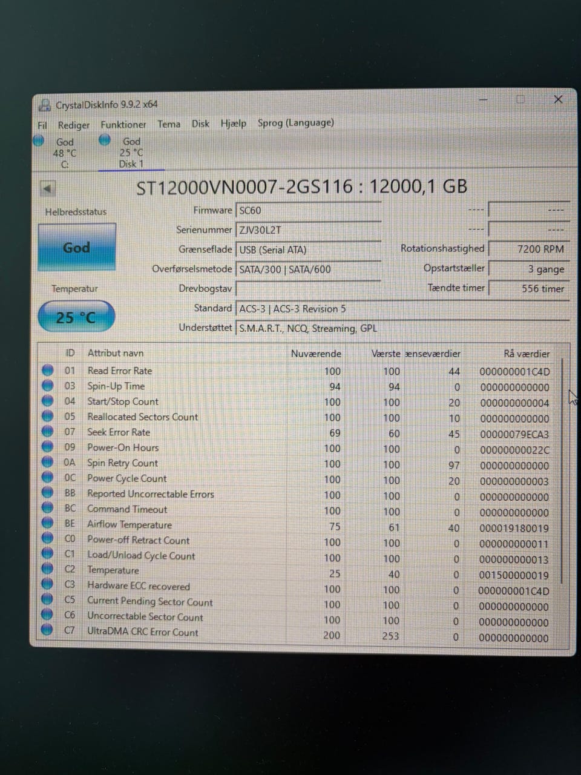This screenshot has height=775, width=581.
Task: Click status dot for Start/Stop Count
Action: [47, 401]
